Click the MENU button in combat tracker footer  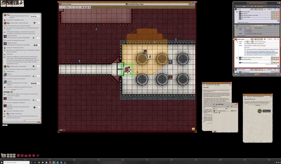243,75
